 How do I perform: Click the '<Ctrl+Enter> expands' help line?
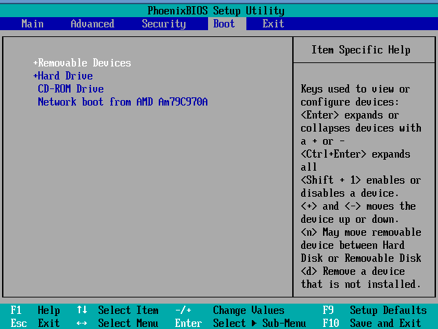click(355, 154)
